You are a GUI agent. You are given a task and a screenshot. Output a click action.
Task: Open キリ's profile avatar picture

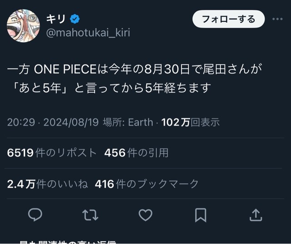click(x=23, y=25)
